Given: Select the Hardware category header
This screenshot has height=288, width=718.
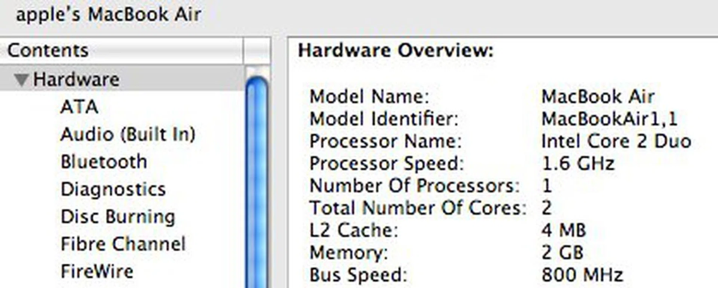Looking at the screenshot, I should pyautogui.click(x=77, y=78).
